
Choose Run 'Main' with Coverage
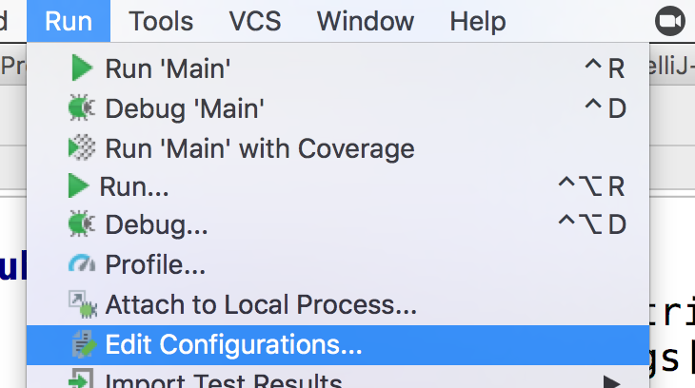pyautogui.click(x=338, y=148)
